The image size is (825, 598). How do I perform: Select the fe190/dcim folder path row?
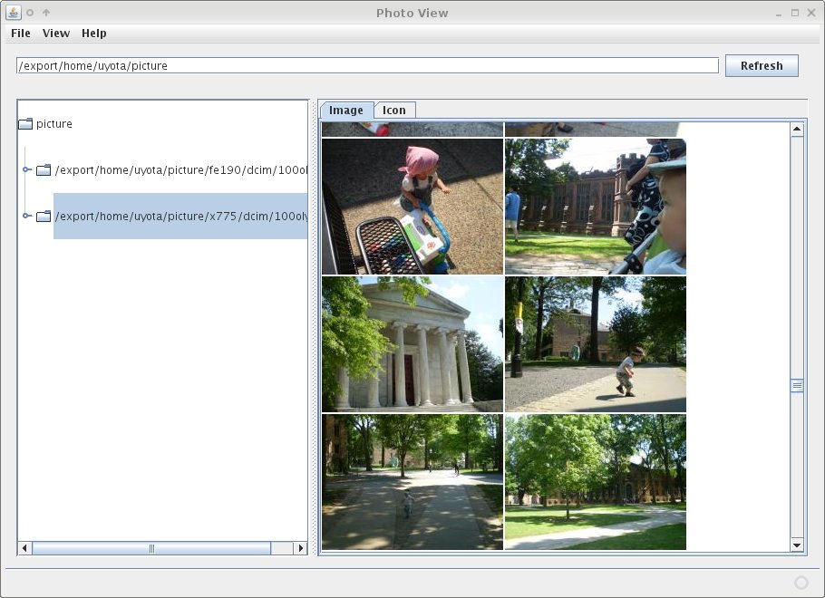coord(180,169)
